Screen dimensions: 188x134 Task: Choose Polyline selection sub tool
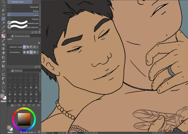pyautogui.click(x=23, y=19)
